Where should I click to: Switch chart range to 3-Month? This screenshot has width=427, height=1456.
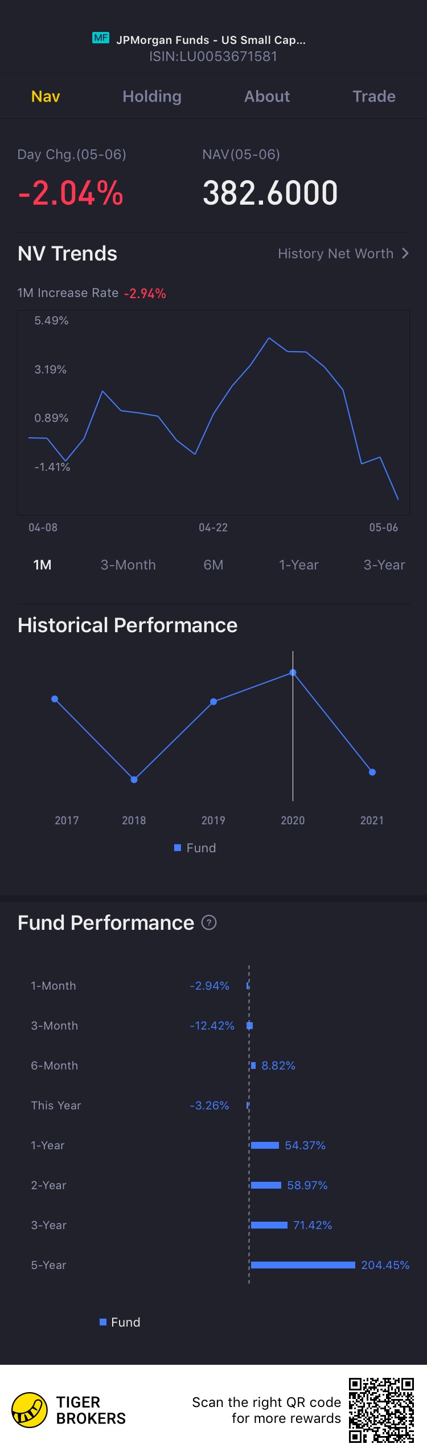[128, 565]
